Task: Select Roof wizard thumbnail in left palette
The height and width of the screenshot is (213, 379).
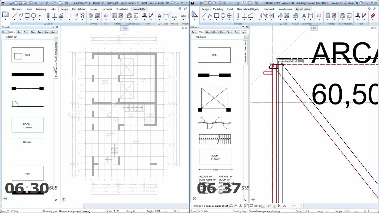Action: tap(28, 173)
